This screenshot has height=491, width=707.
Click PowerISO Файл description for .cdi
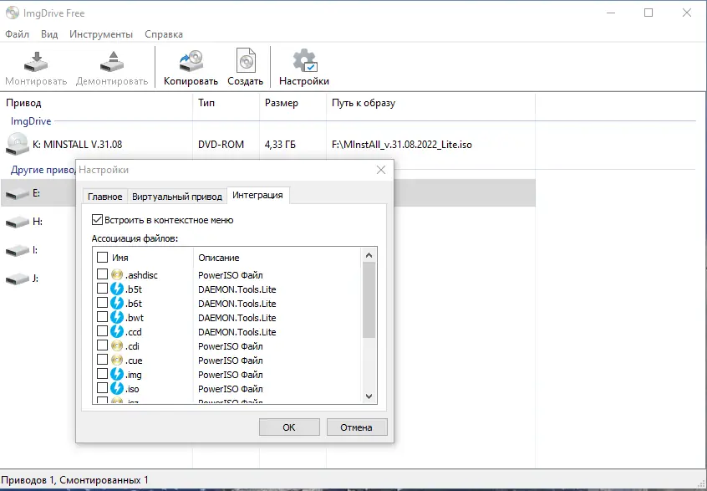click(231, 346)
